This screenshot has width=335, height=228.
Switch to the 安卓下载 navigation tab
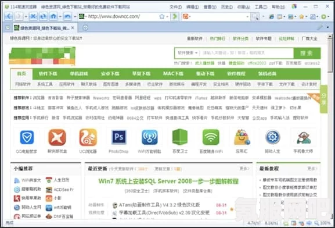(110, 74)
